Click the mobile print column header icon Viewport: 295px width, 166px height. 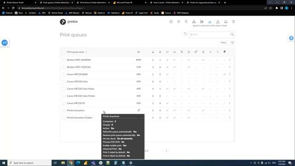point(203,52)
